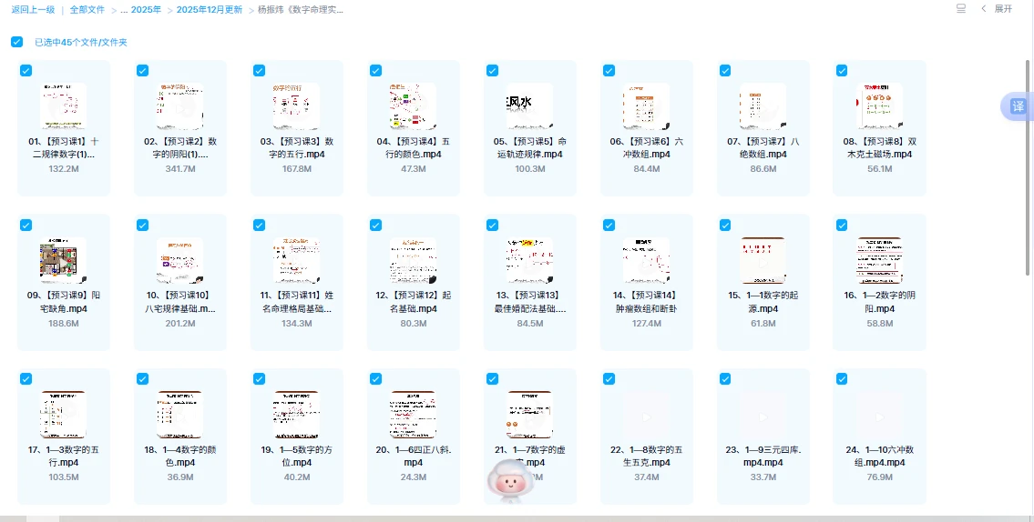Click file name 10、【预习课10】八宅规律基础
This screenshot has height=522, width=1034.
click(x=180, y=302)
